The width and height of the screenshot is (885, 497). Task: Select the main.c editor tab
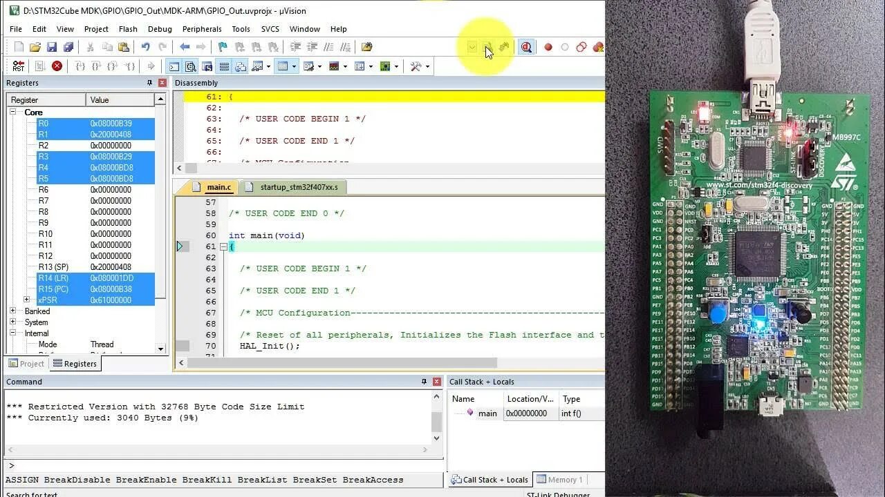[x=212, y=187]
